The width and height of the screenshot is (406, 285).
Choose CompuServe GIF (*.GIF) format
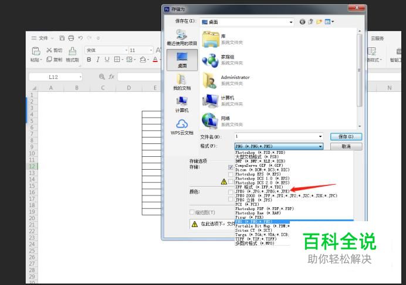pos(259,166)
